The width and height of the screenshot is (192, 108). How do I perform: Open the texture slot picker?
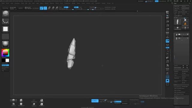coord(5,37)
